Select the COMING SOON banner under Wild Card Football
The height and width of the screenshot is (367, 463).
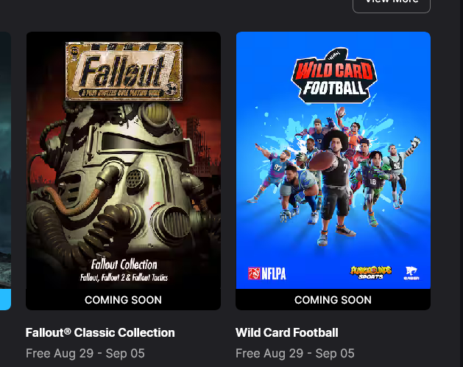[333, 300]
